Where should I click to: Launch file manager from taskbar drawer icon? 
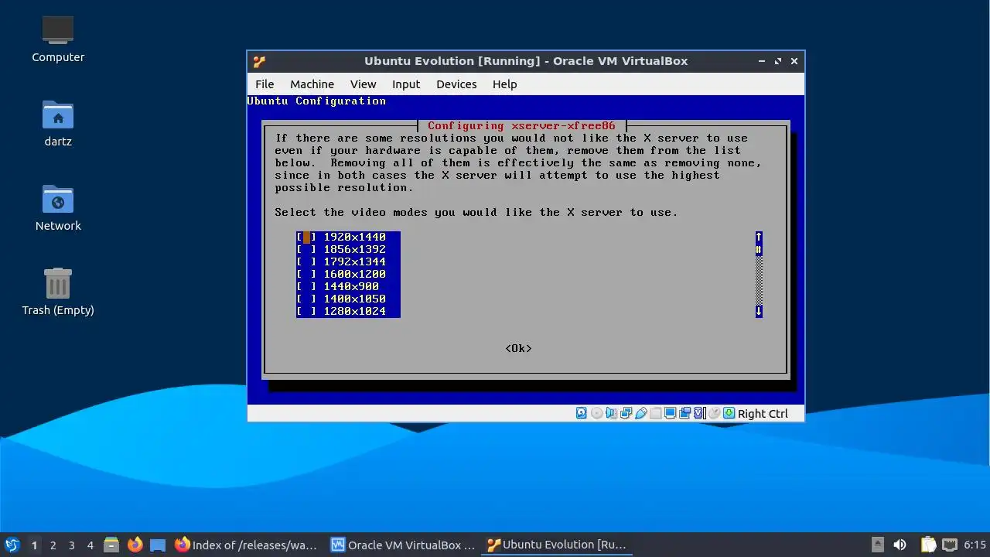[111, 545]
